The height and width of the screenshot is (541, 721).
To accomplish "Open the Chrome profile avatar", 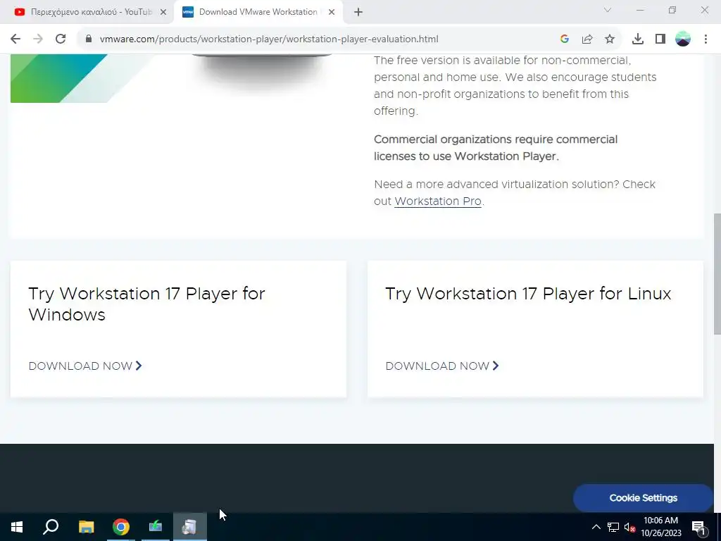I will pos(683,39).
